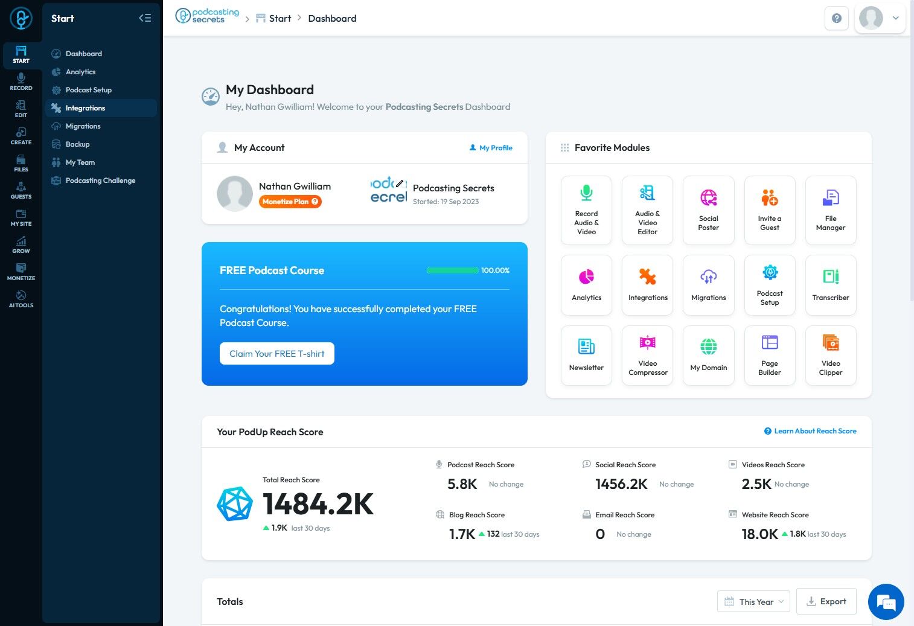This screenshot has height=626, width=914.
Task: Click the Monetize Plan badge
Action: [290, 202]
